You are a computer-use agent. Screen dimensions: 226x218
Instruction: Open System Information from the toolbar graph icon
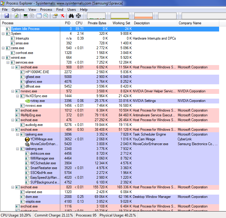tap(25, 16)
